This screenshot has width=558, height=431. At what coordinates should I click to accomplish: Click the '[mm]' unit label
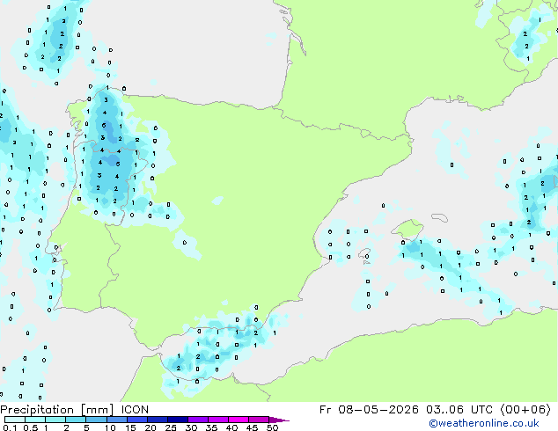click(97, 410)
